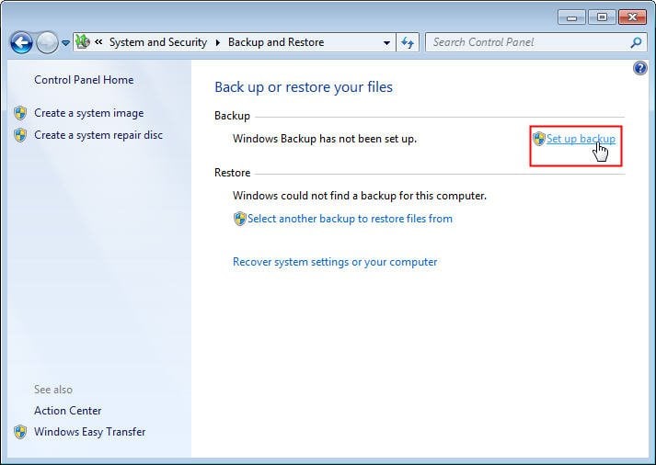
Task: Expand the arrow after System and Security
Action: pyautogui.click(x=217, y=42)
